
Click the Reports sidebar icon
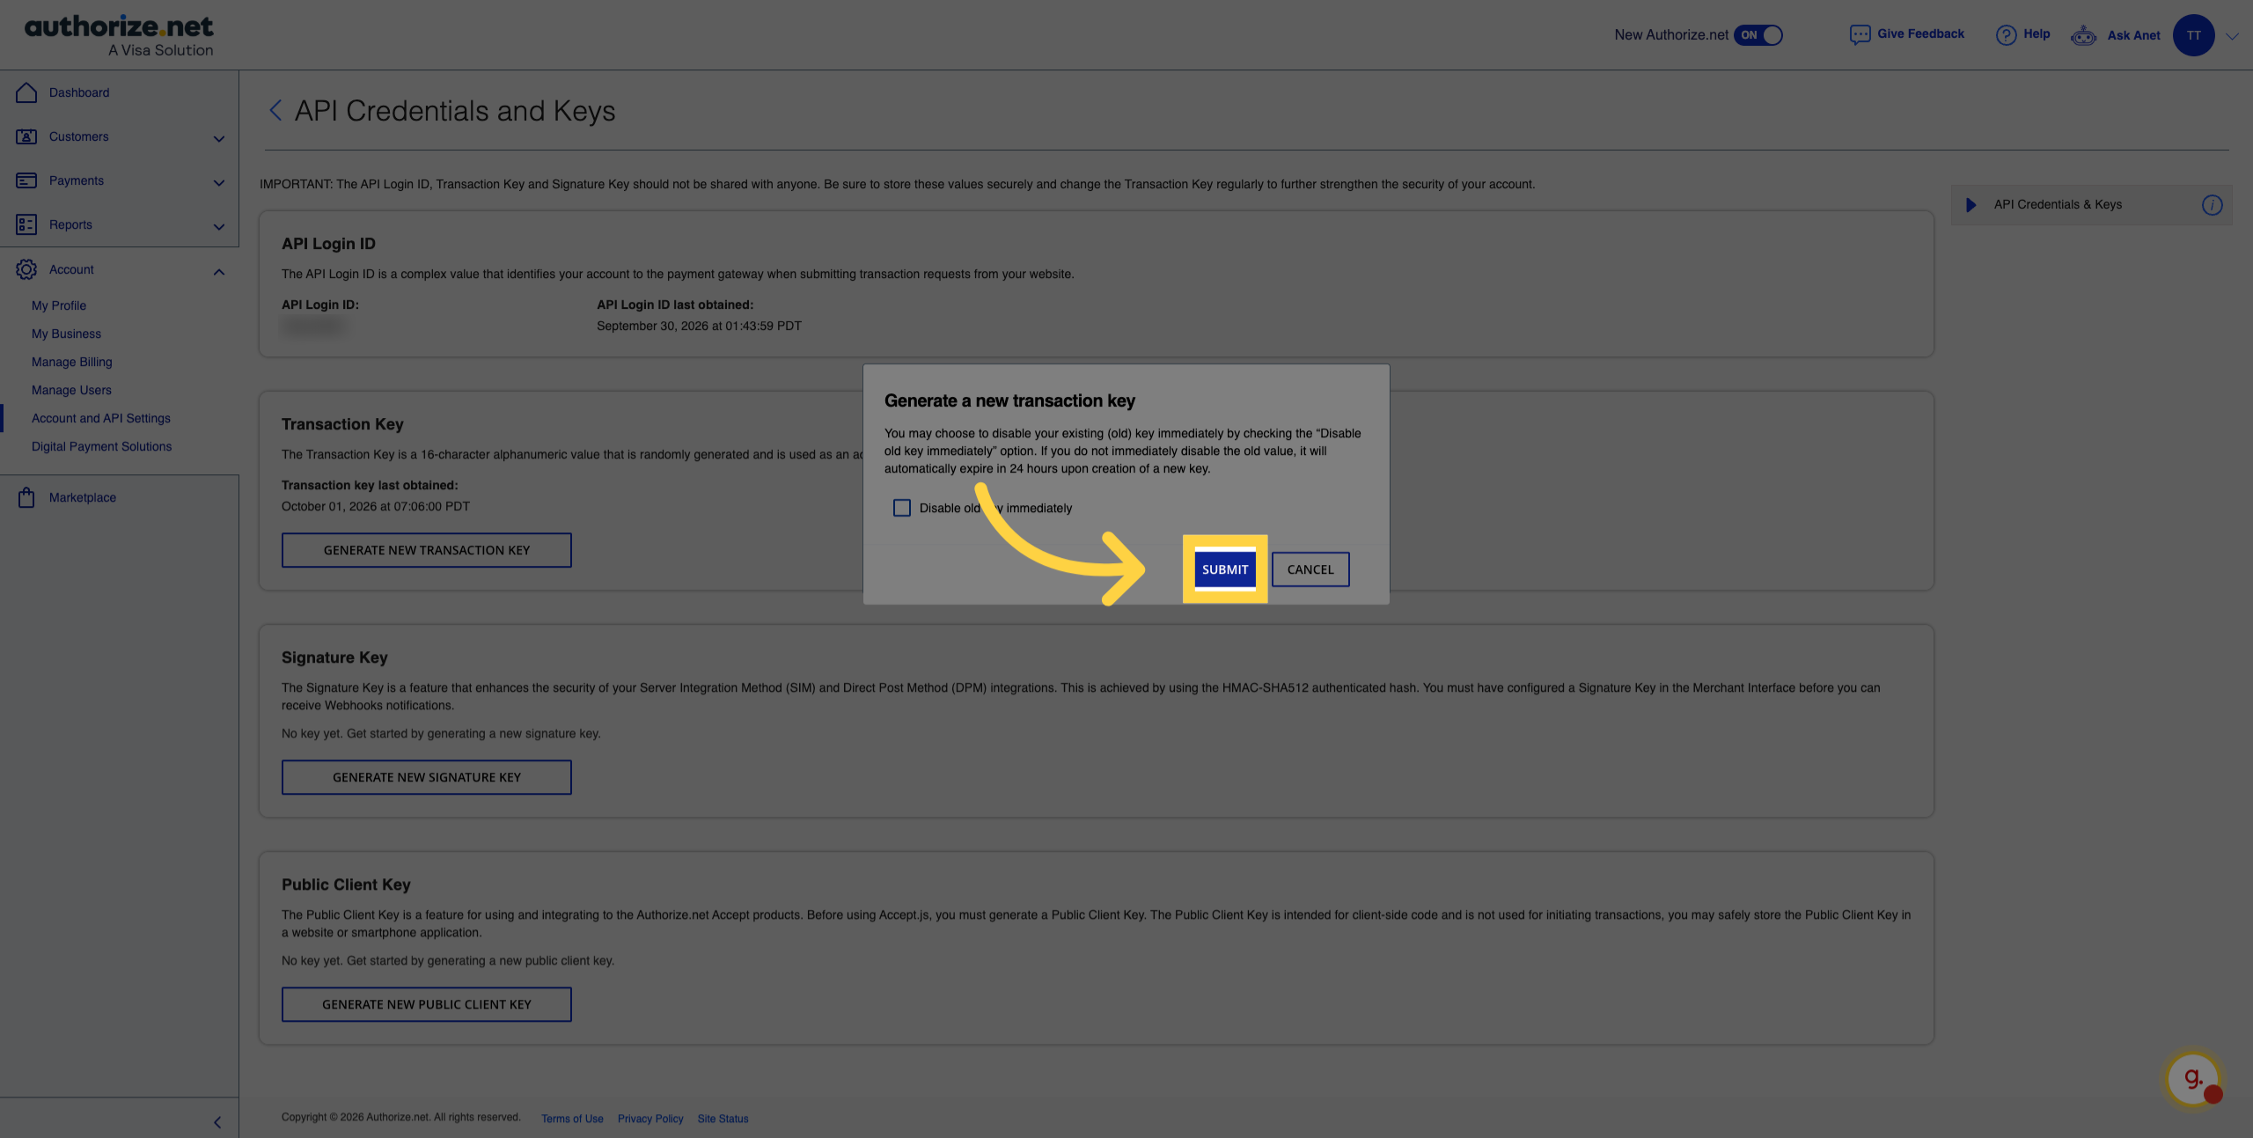26,224
